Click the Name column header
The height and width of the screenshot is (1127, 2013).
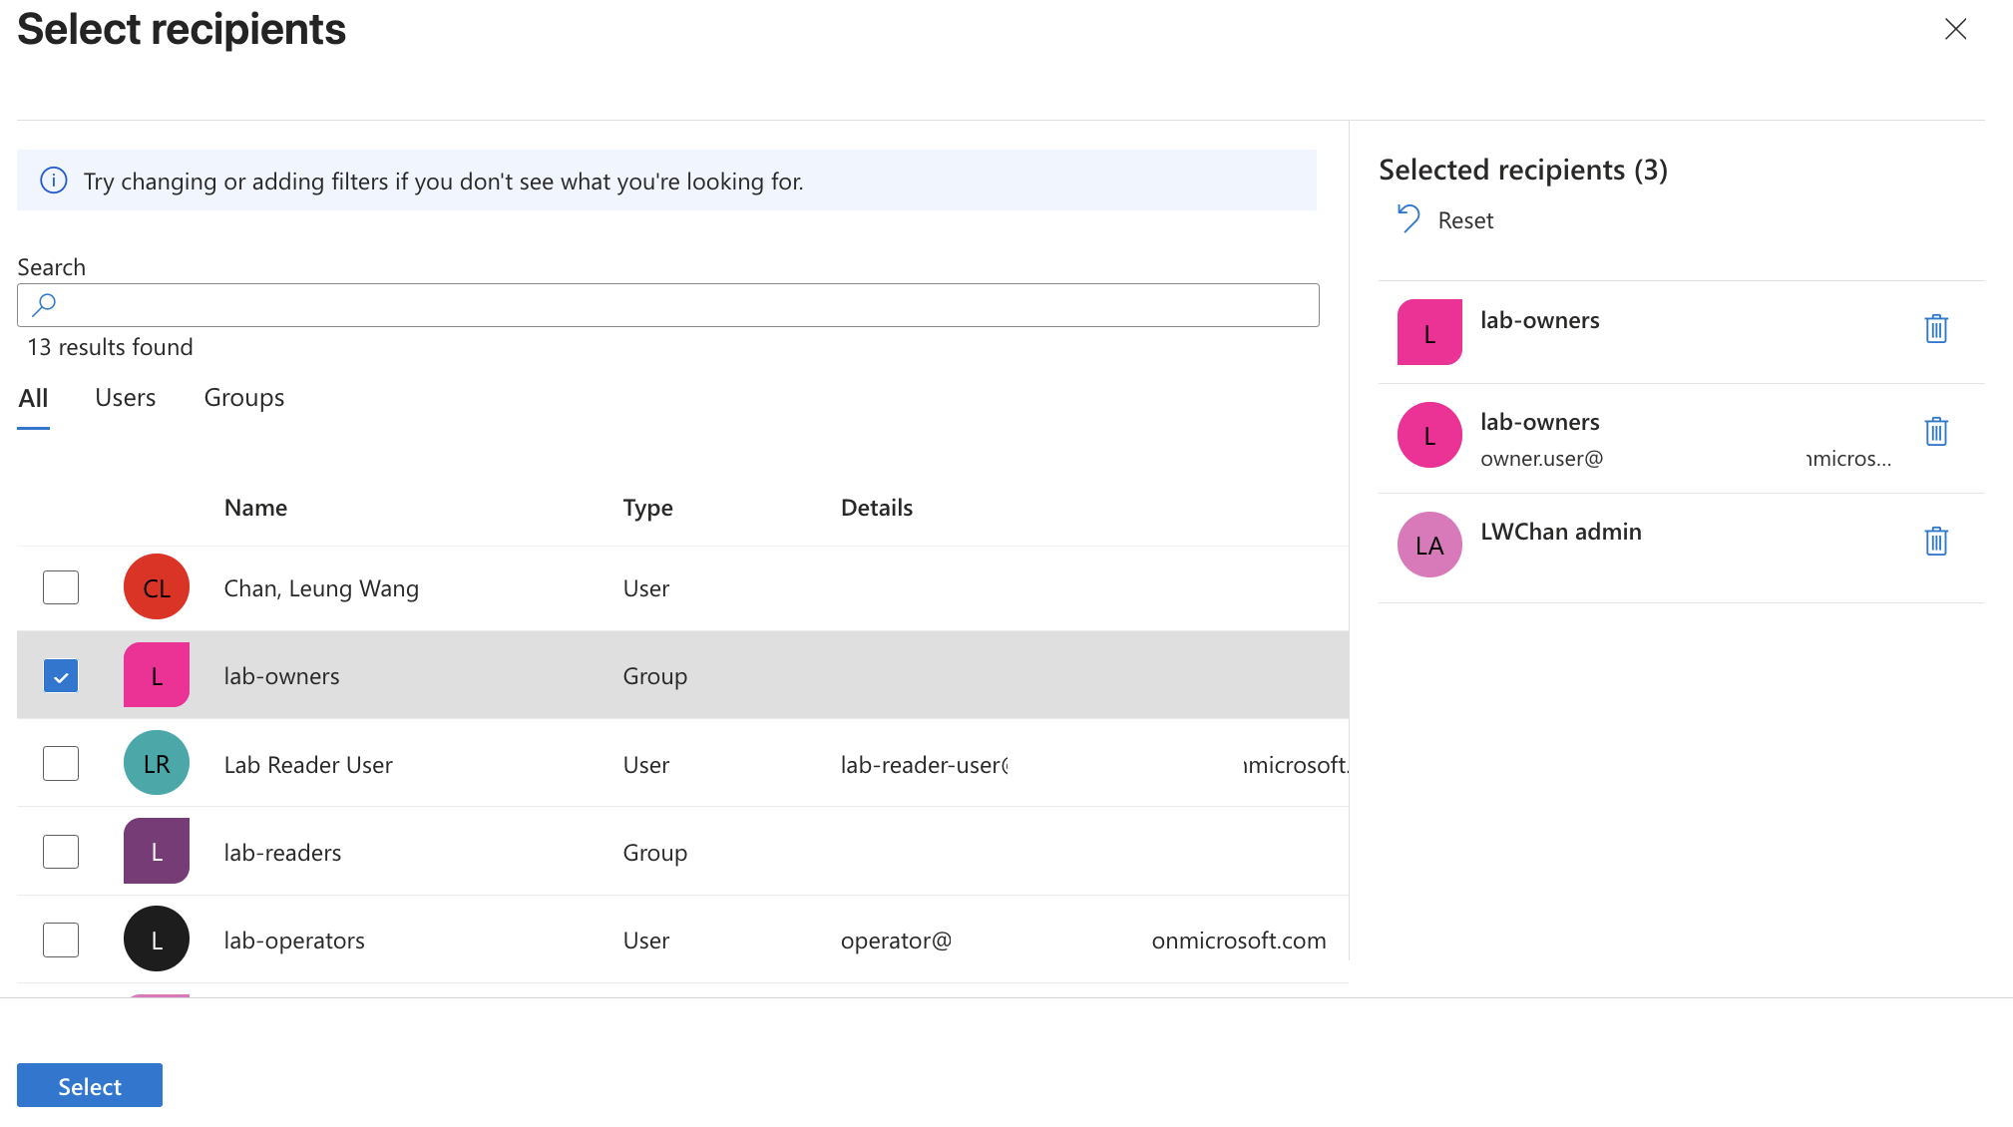255,508
